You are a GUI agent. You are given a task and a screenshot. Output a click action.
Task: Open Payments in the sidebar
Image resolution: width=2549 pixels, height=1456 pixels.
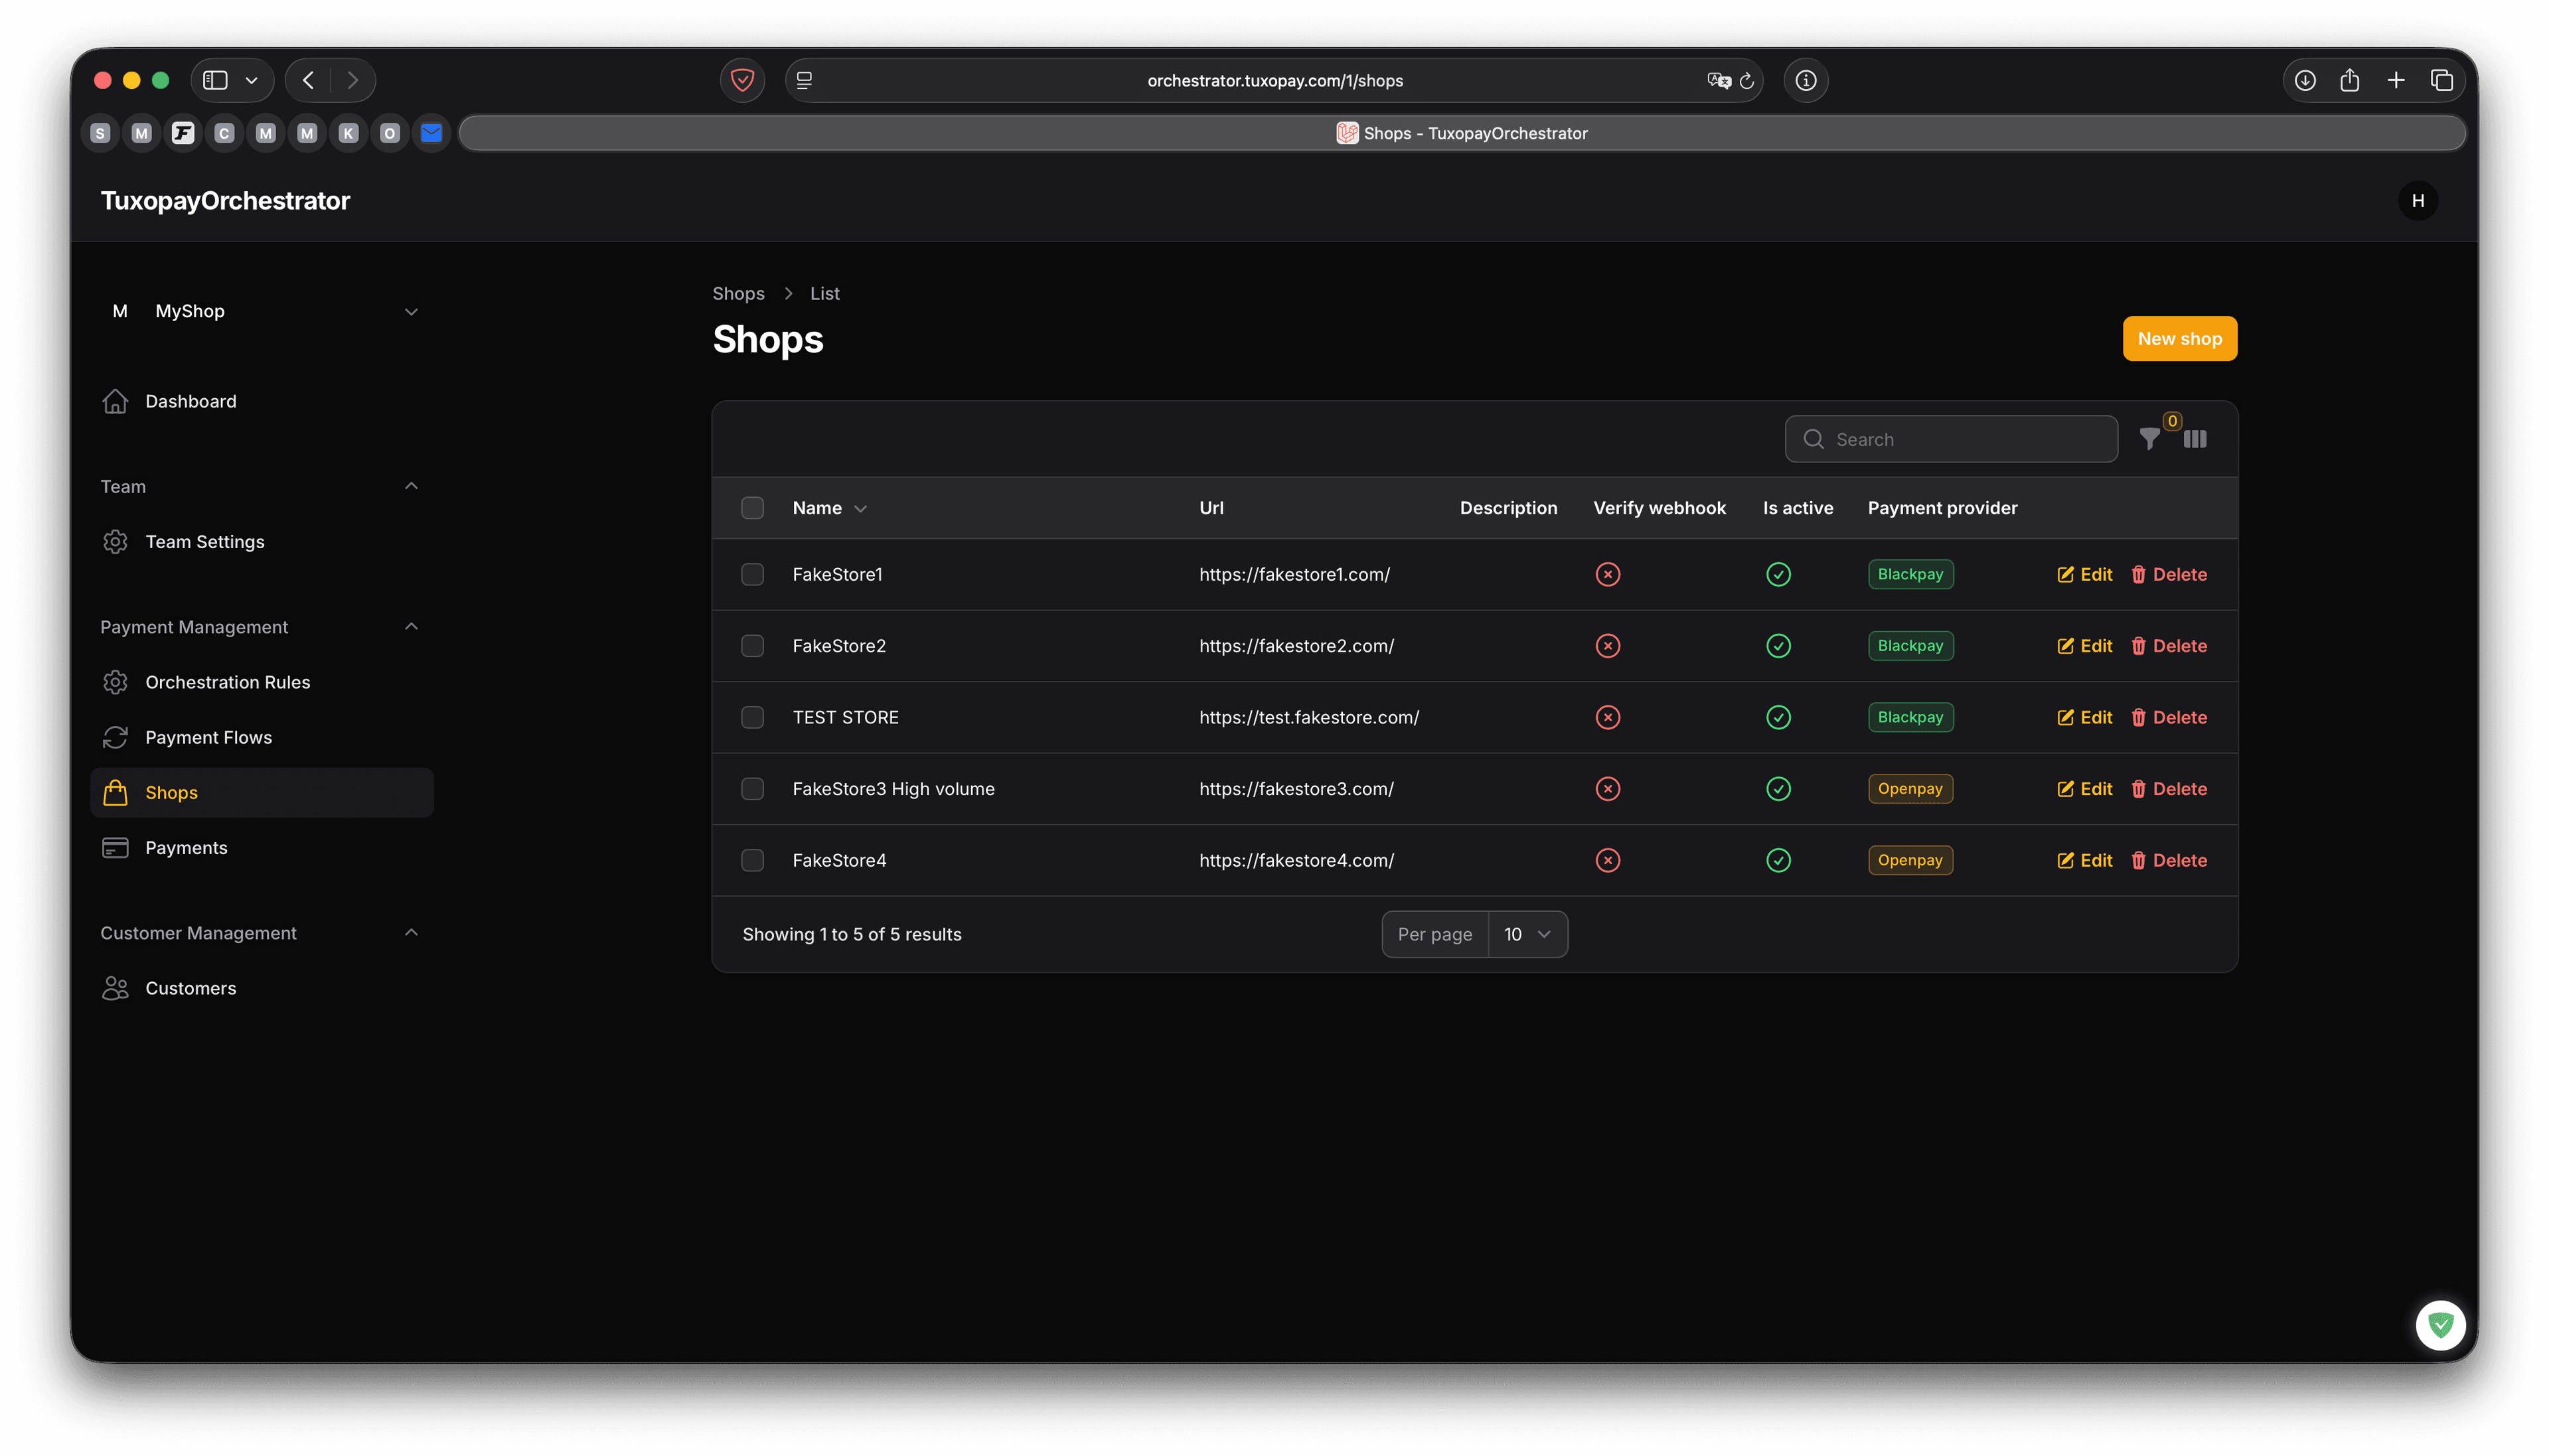pyautogui.click(x=186, y=848)
